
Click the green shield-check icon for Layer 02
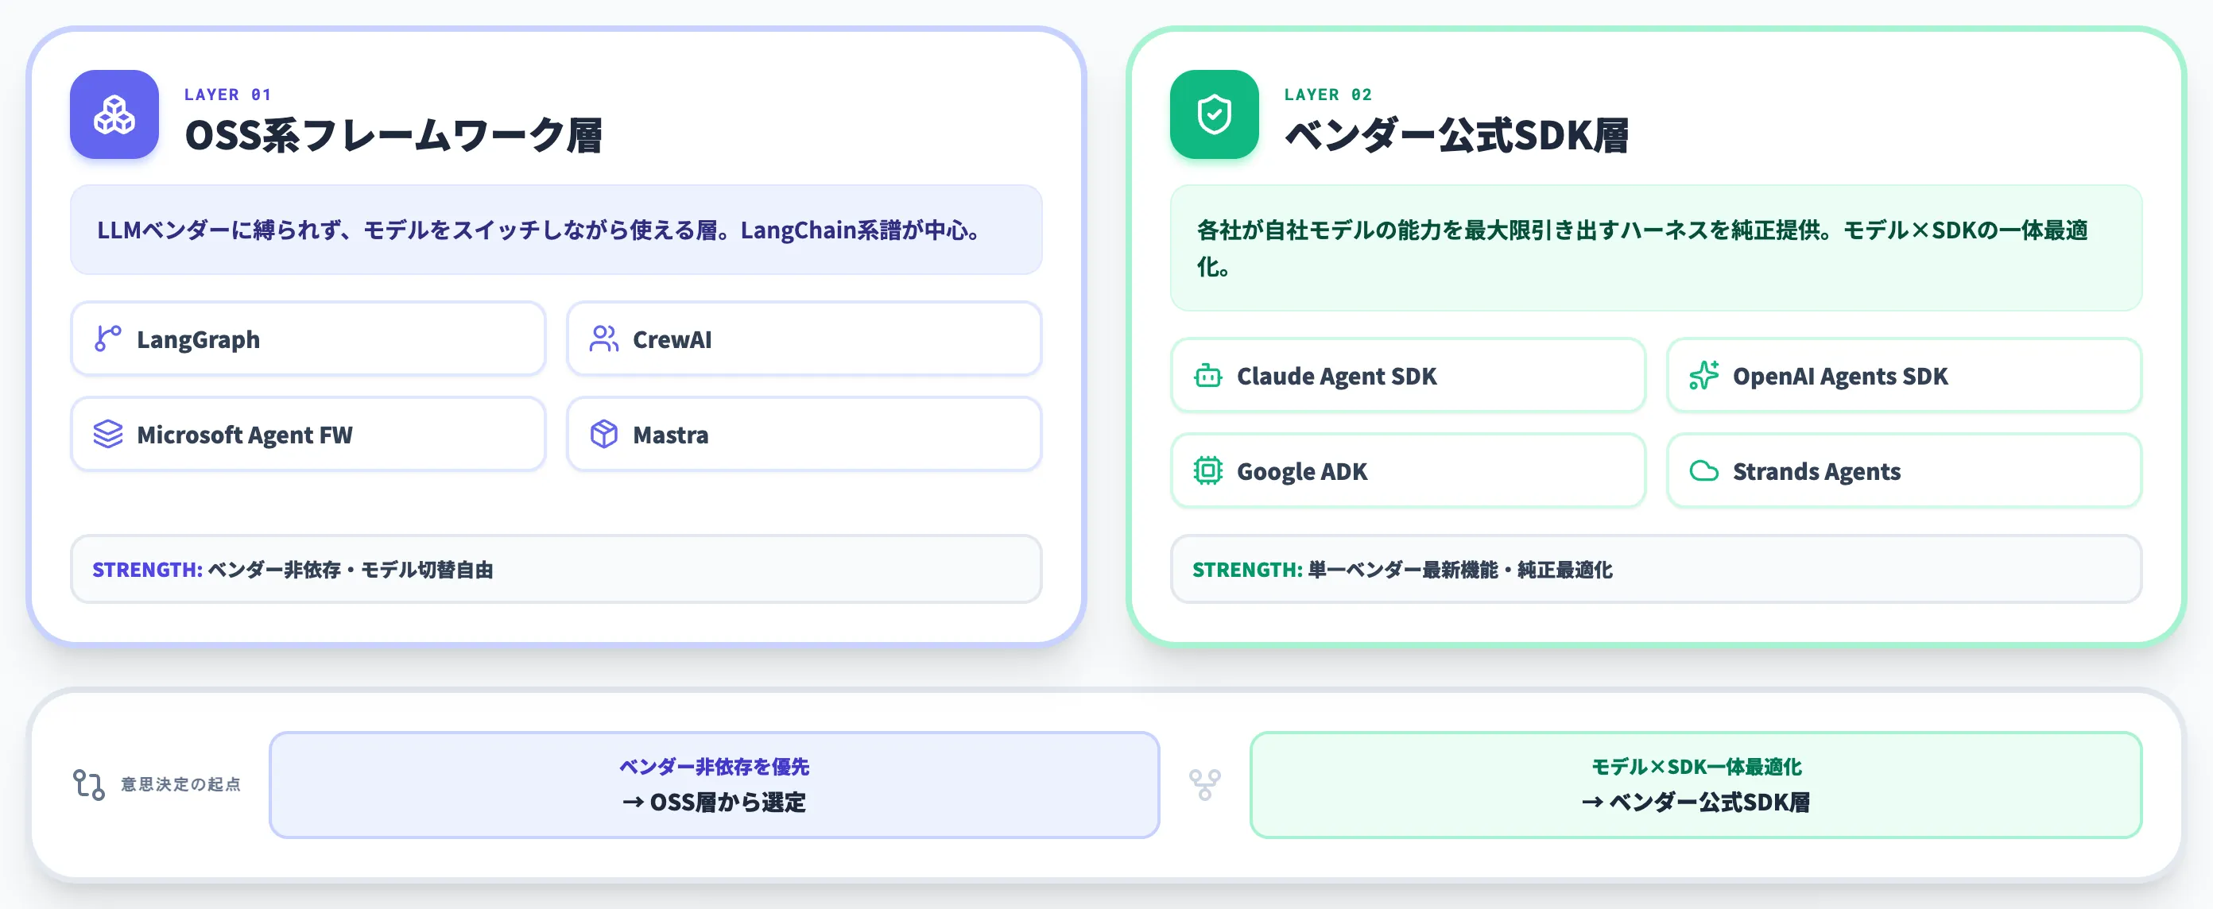click(x=1214, y=114)
